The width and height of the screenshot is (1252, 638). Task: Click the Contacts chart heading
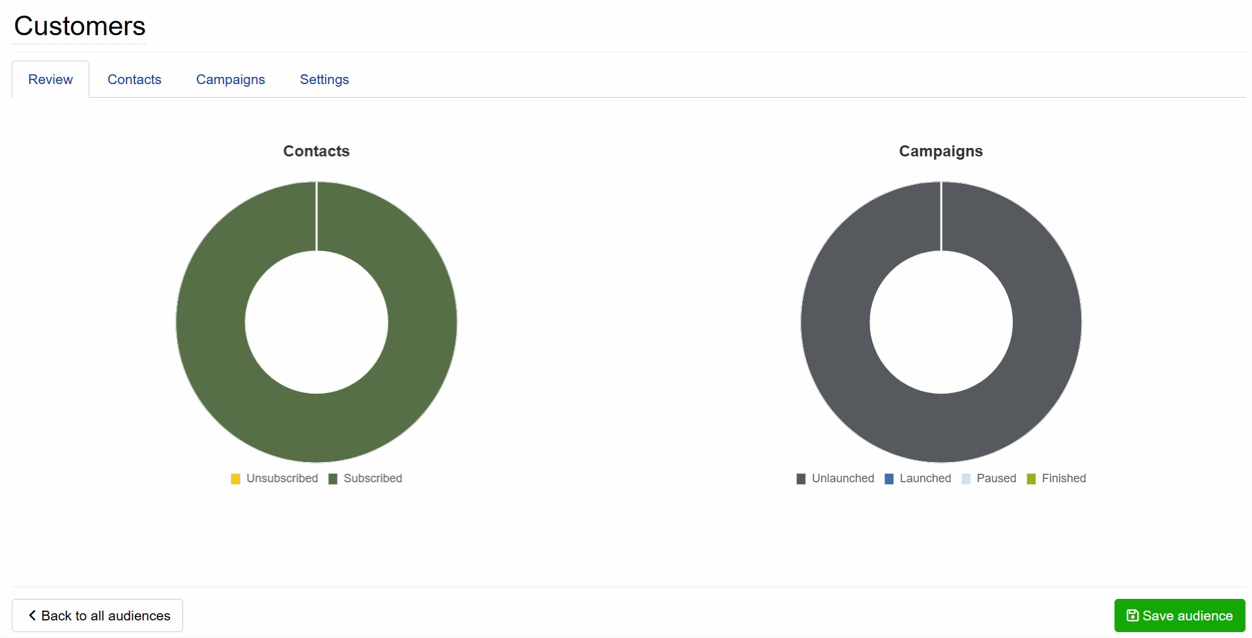click(x=316, y=151)
